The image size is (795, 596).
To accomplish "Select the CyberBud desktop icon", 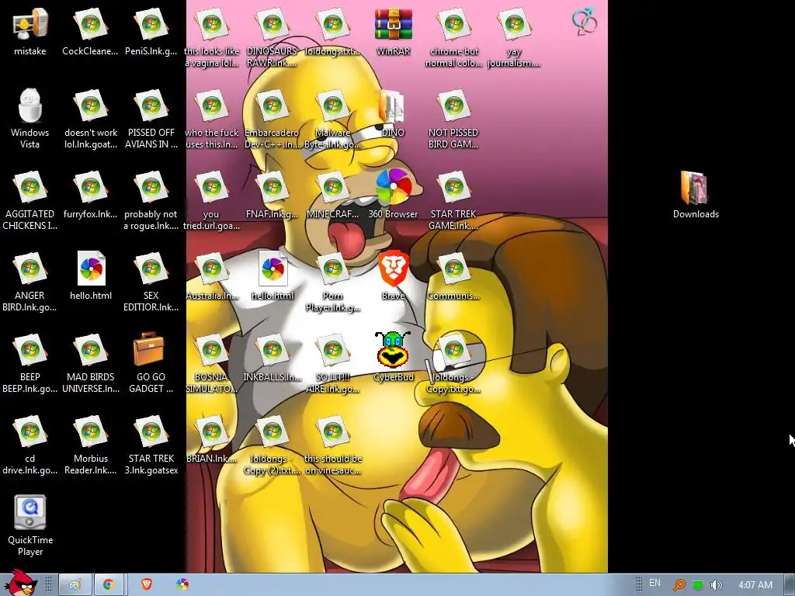I will 393,357.
